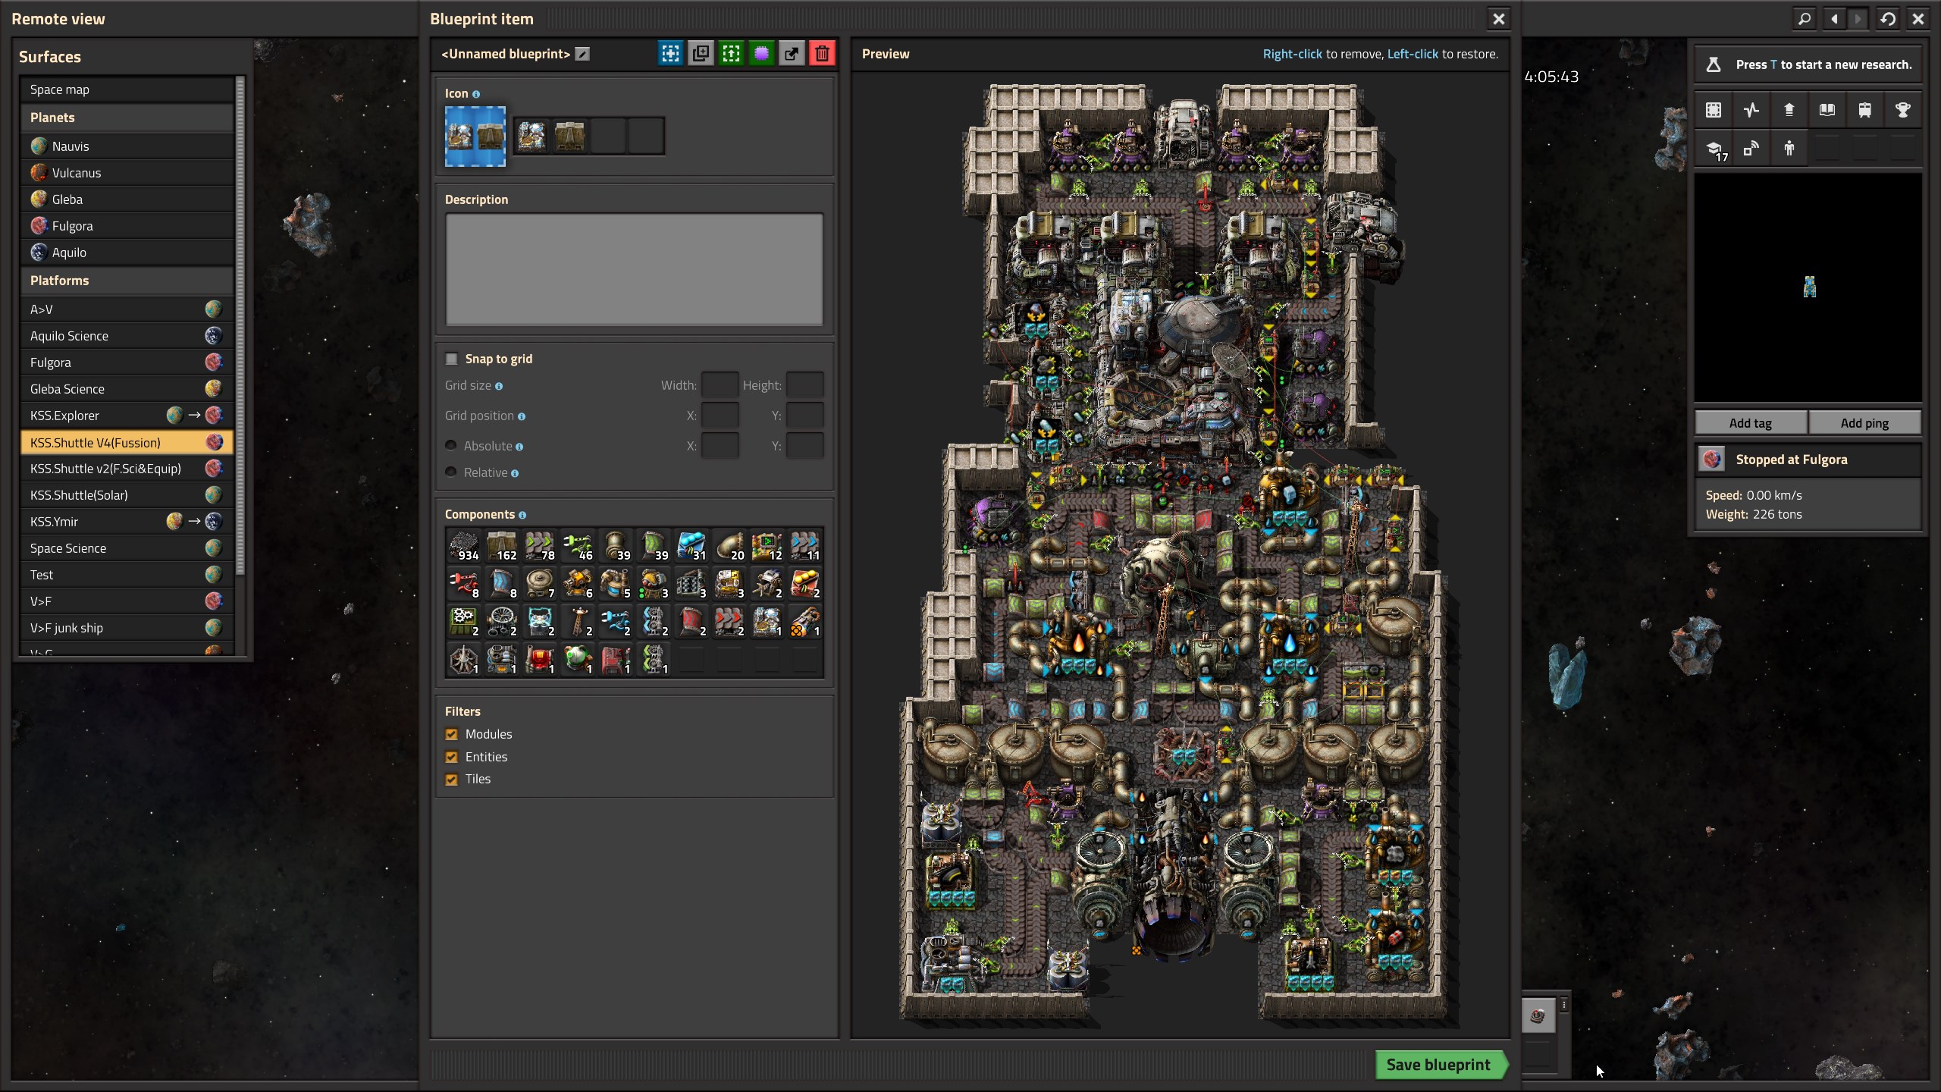Click the second icon slot with platform hub
The width and height of the screenshot is (1941, 1092).
pyautogui.click(x=570, y=136)
